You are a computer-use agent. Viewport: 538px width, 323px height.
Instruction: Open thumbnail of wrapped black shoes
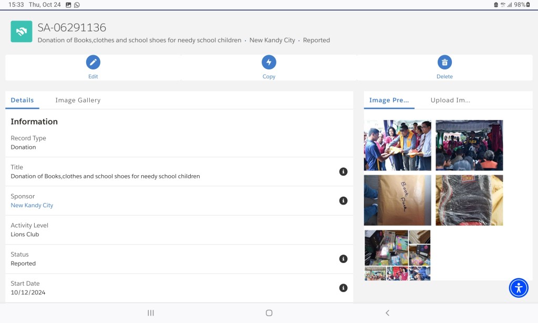[x=469, y=200]
